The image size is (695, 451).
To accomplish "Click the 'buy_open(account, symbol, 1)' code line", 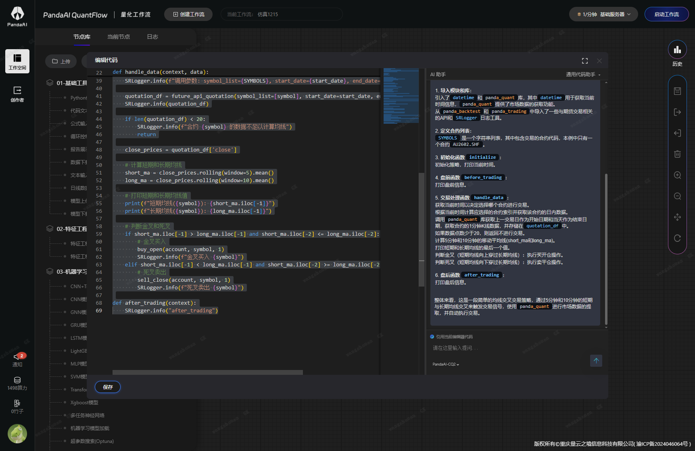I will click(181, 249).
